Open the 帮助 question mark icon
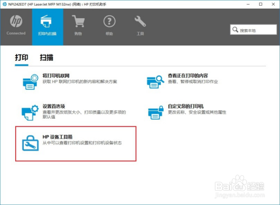Screen dimensions: 280x205 (109, 21)
